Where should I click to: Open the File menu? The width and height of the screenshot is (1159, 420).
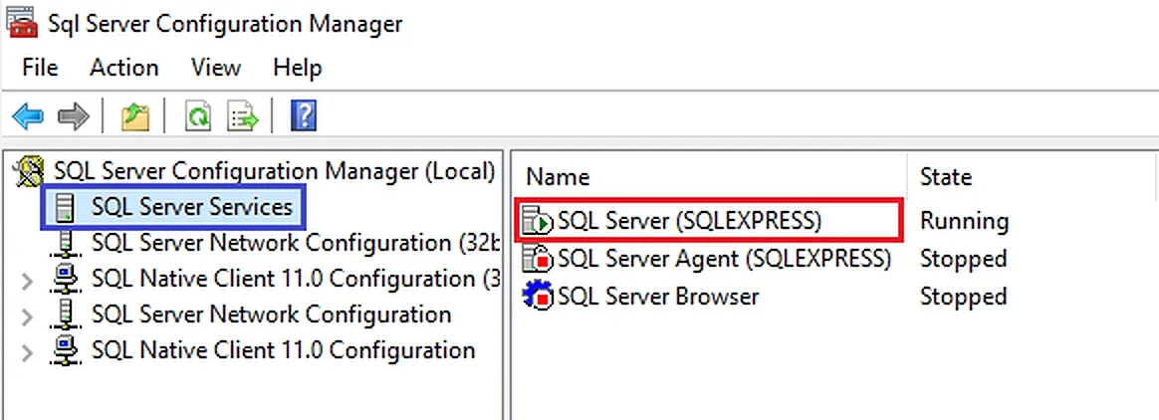pyautogui.click(x=40, y=68)
